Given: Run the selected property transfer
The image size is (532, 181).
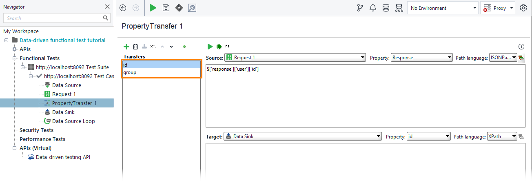Looking at the screenshot, I should click(210, 47).
